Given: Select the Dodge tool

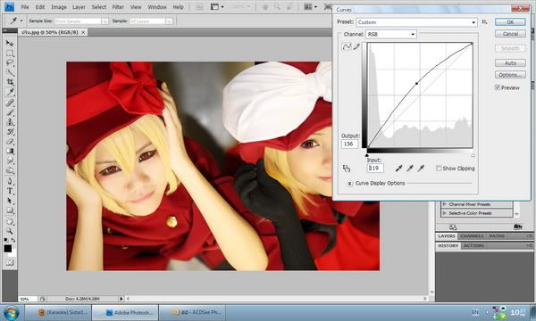Looking at the screenshot, I should [10, 170].
